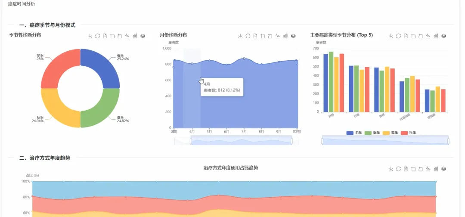The width and height of the screenshot is (465, 217).
Task: Toggle 春季 series in bar chart legend
Action: coord(390,133)
